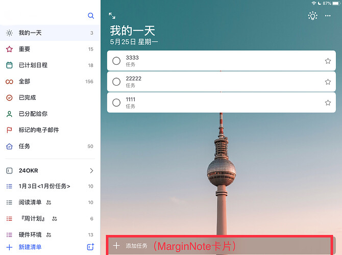Click the list icon beside 阅读清单

[x=9, y=202]
